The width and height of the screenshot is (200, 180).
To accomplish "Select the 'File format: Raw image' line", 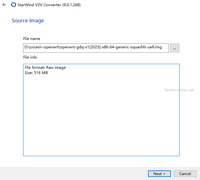I will 45,68.
